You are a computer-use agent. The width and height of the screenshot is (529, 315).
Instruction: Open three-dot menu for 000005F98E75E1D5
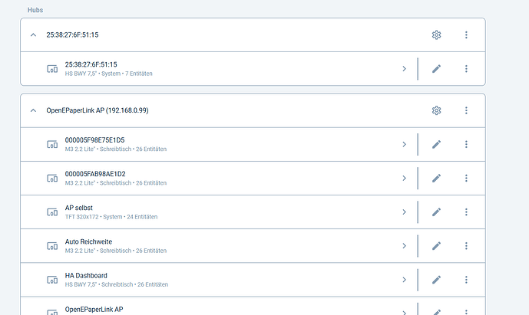pos(466,144)
